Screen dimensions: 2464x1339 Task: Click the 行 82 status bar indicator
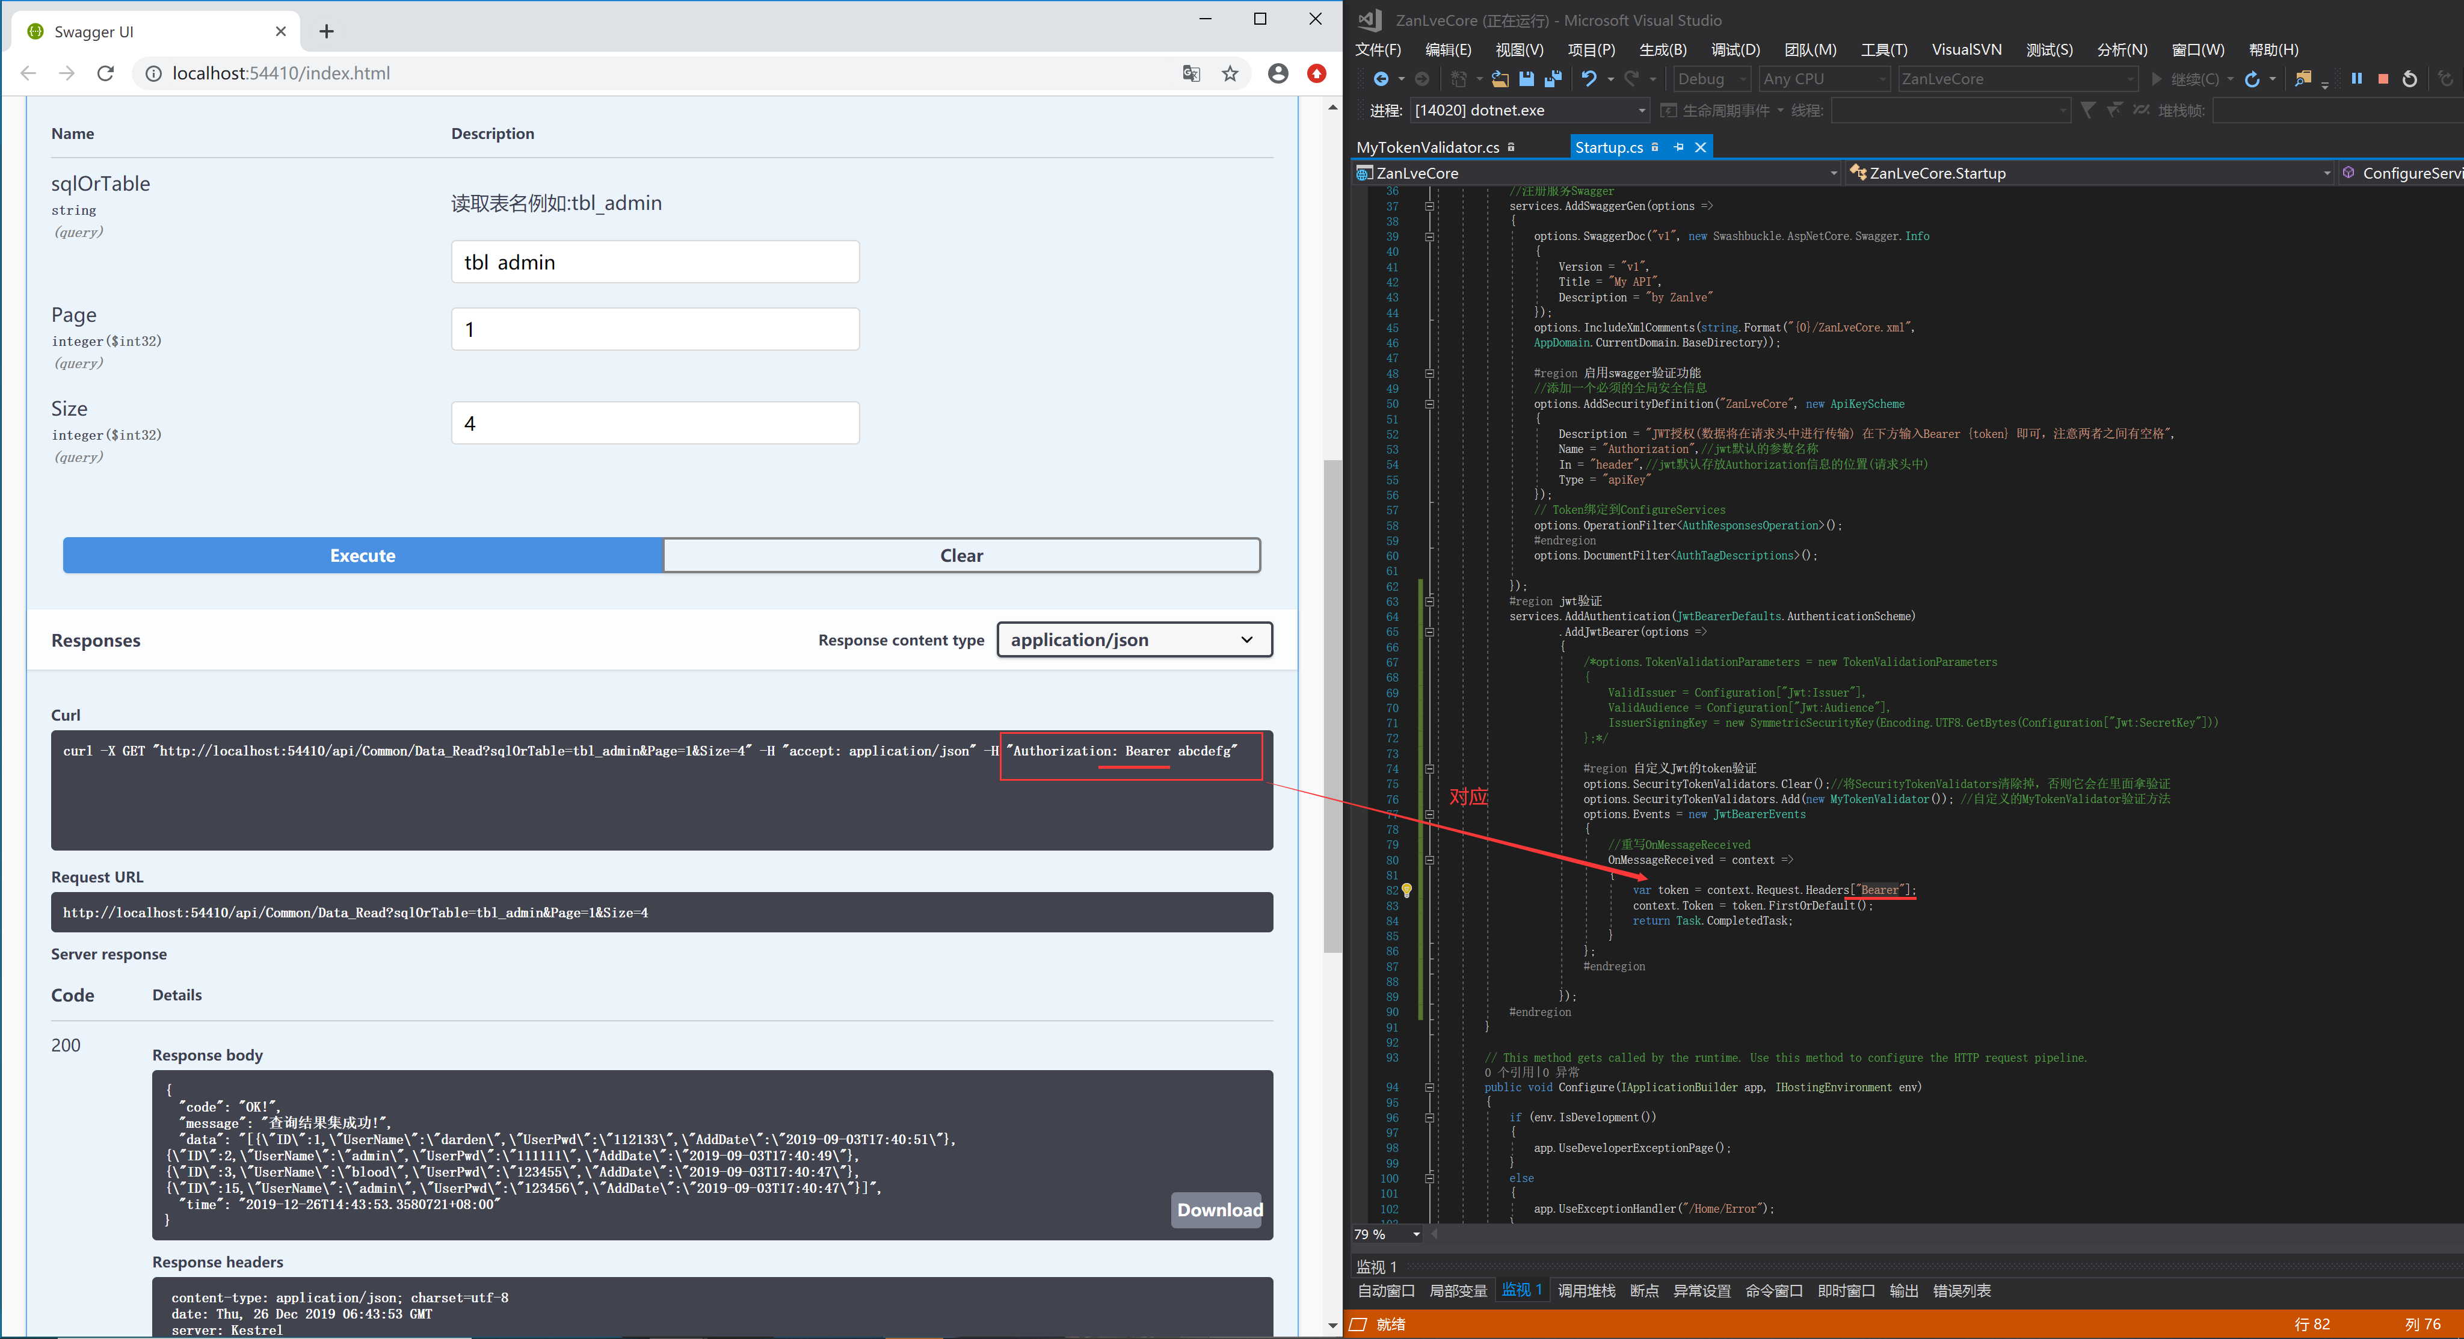point(2312,1325)
